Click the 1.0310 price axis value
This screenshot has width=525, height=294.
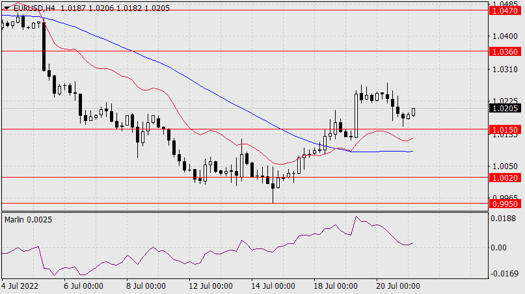[505, 70]
